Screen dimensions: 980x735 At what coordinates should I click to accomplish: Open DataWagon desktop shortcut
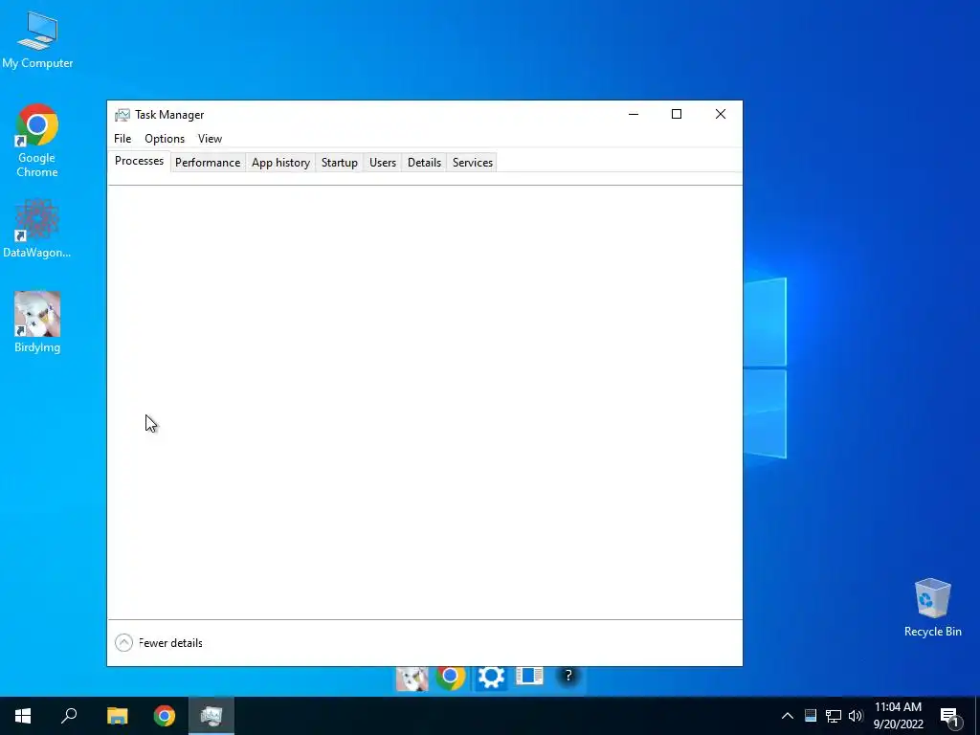pos(37,228)
